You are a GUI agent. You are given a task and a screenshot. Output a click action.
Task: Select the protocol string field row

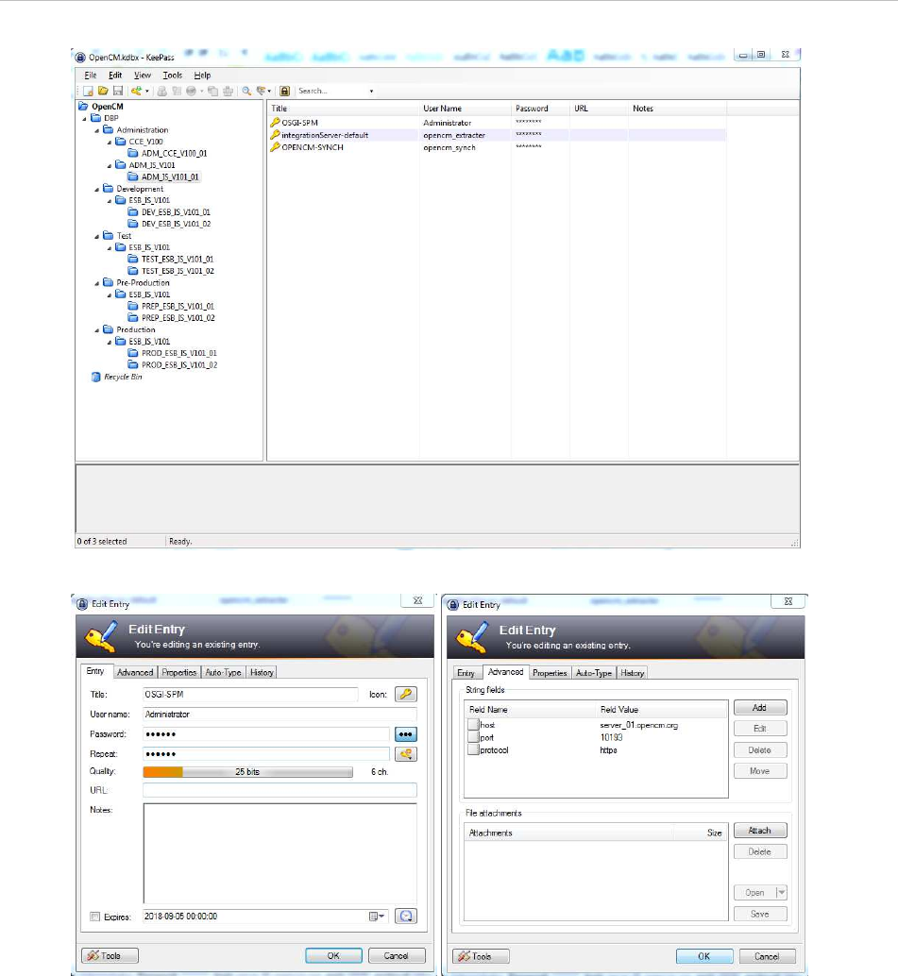click(x=596, y=750)
